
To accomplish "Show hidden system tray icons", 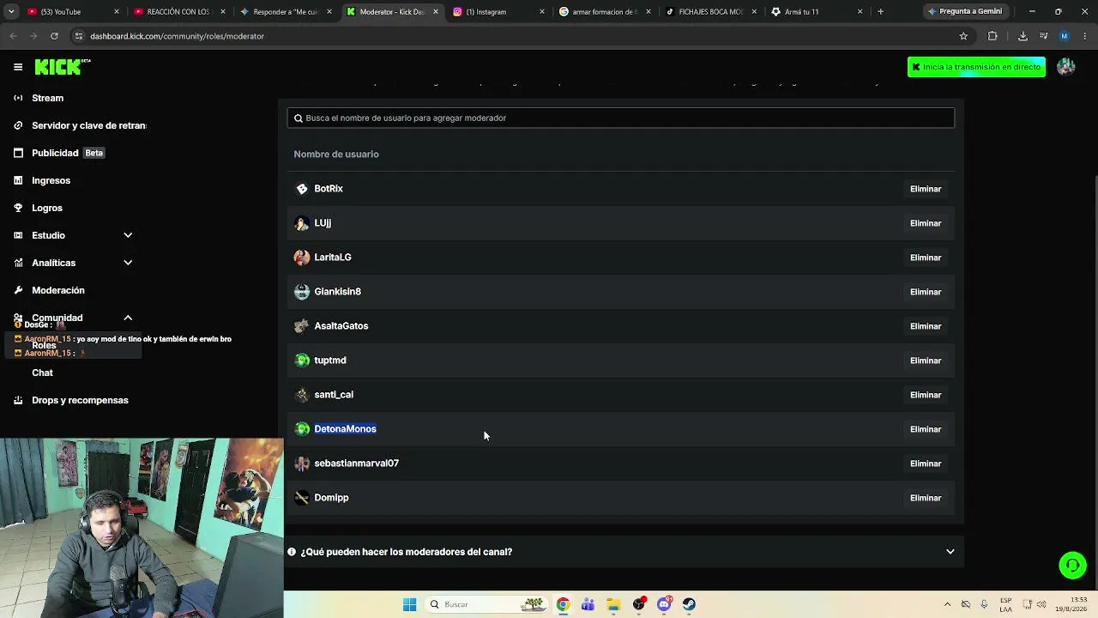I will coord(947,604).
